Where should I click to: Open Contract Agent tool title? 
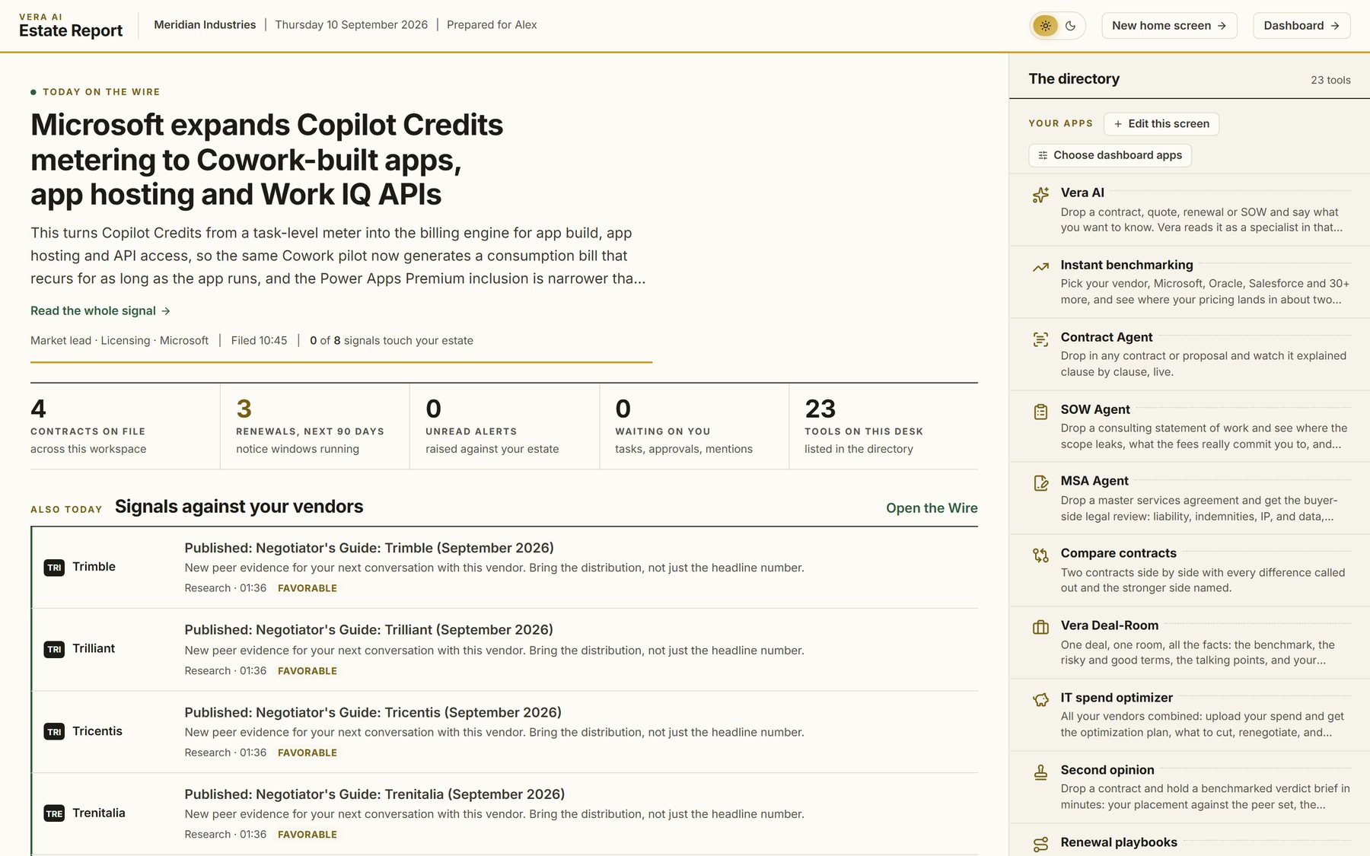click(x=1107, y=337)
